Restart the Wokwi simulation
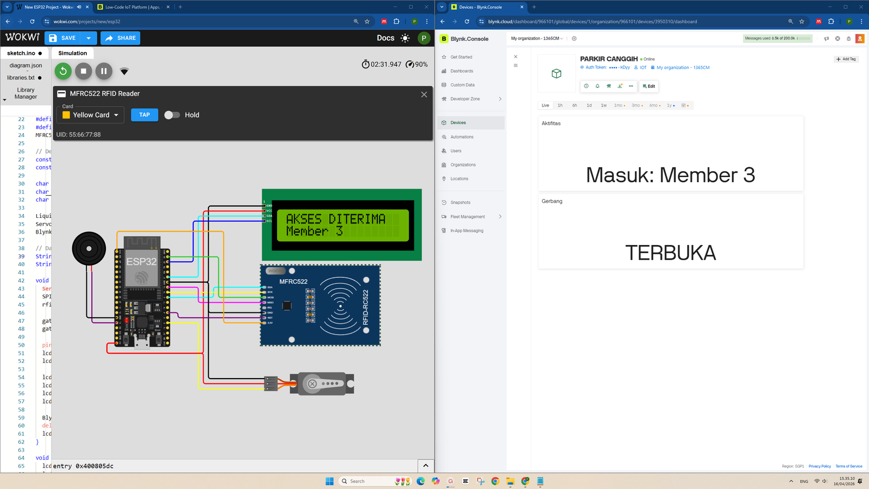Image resolution: width=869 pixels, height=489 pixels. 63,71
